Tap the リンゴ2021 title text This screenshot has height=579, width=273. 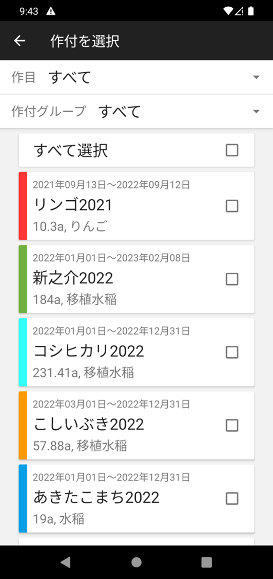pyautogui.click(x=72, y=205)
